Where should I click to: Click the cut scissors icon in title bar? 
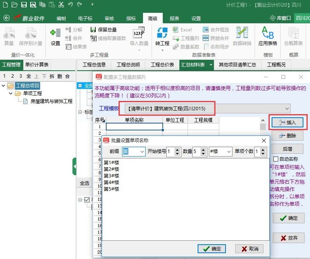pos(61,5)
